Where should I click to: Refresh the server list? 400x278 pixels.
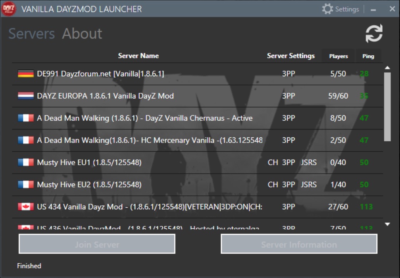pyautogui.click(x=374, y=33)
